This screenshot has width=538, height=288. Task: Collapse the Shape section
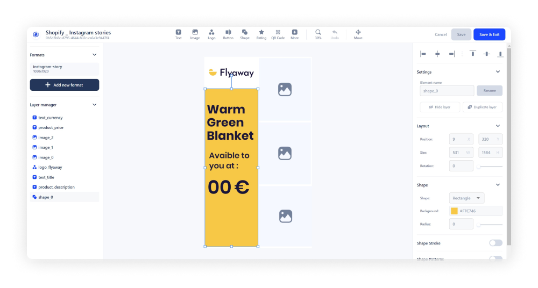pyautogui.click(x=498, y=185)
